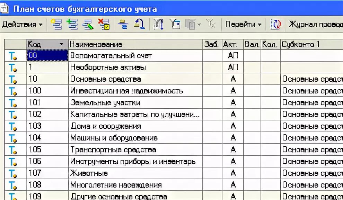The image size is (343, 200).
Task: Click the edit current item pencil icon
Action: [88, 24]
